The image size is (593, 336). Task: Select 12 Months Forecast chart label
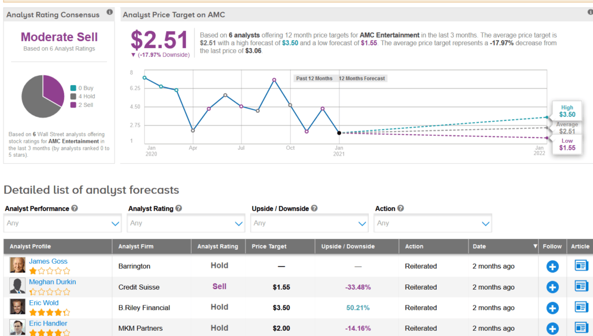click(x=362, y=79)
